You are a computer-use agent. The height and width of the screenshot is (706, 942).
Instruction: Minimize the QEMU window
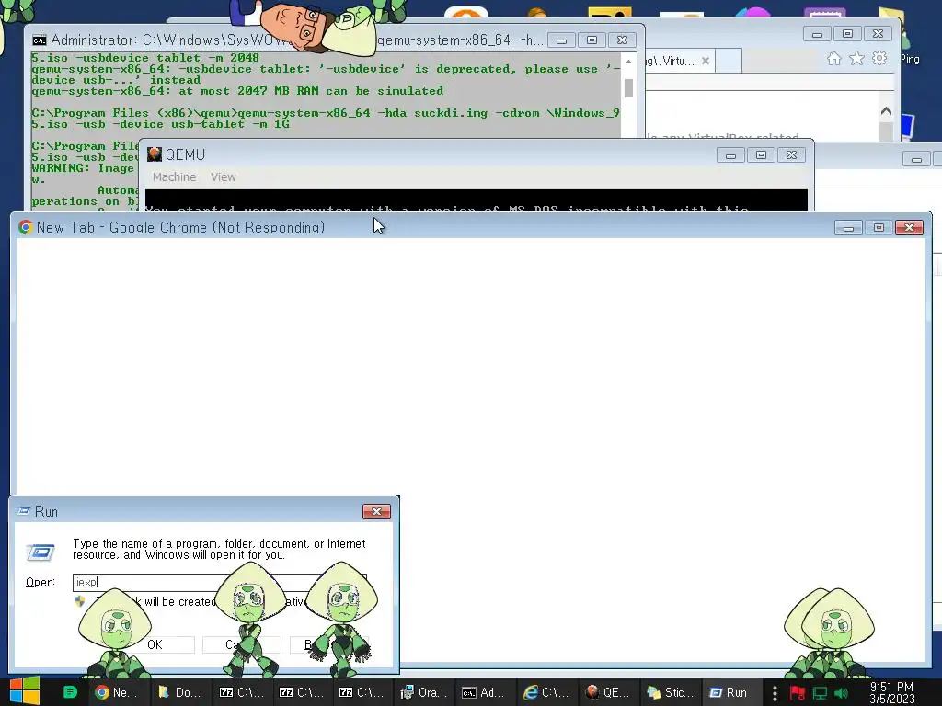730,154
